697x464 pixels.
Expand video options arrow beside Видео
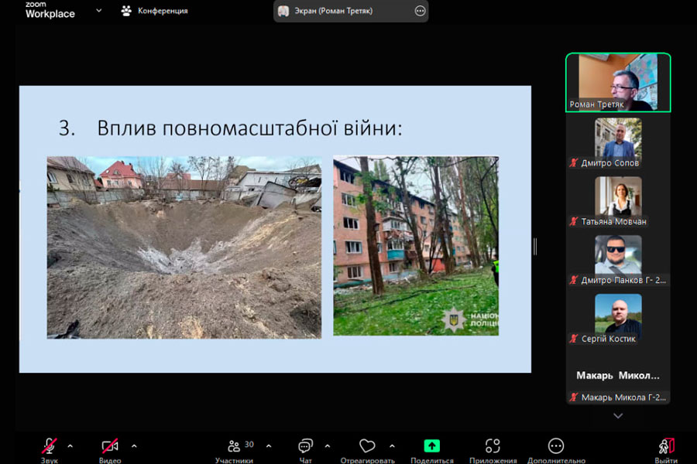tap(134, 446)
